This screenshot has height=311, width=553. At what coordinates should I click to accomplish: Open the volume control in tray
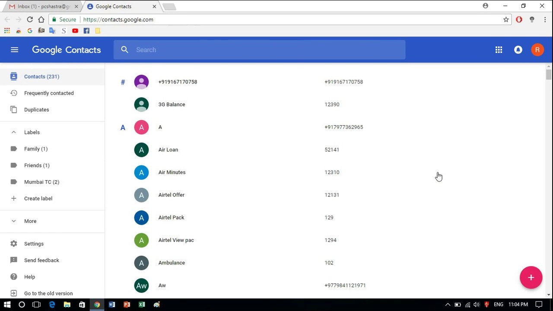click(x=477, y=305)
